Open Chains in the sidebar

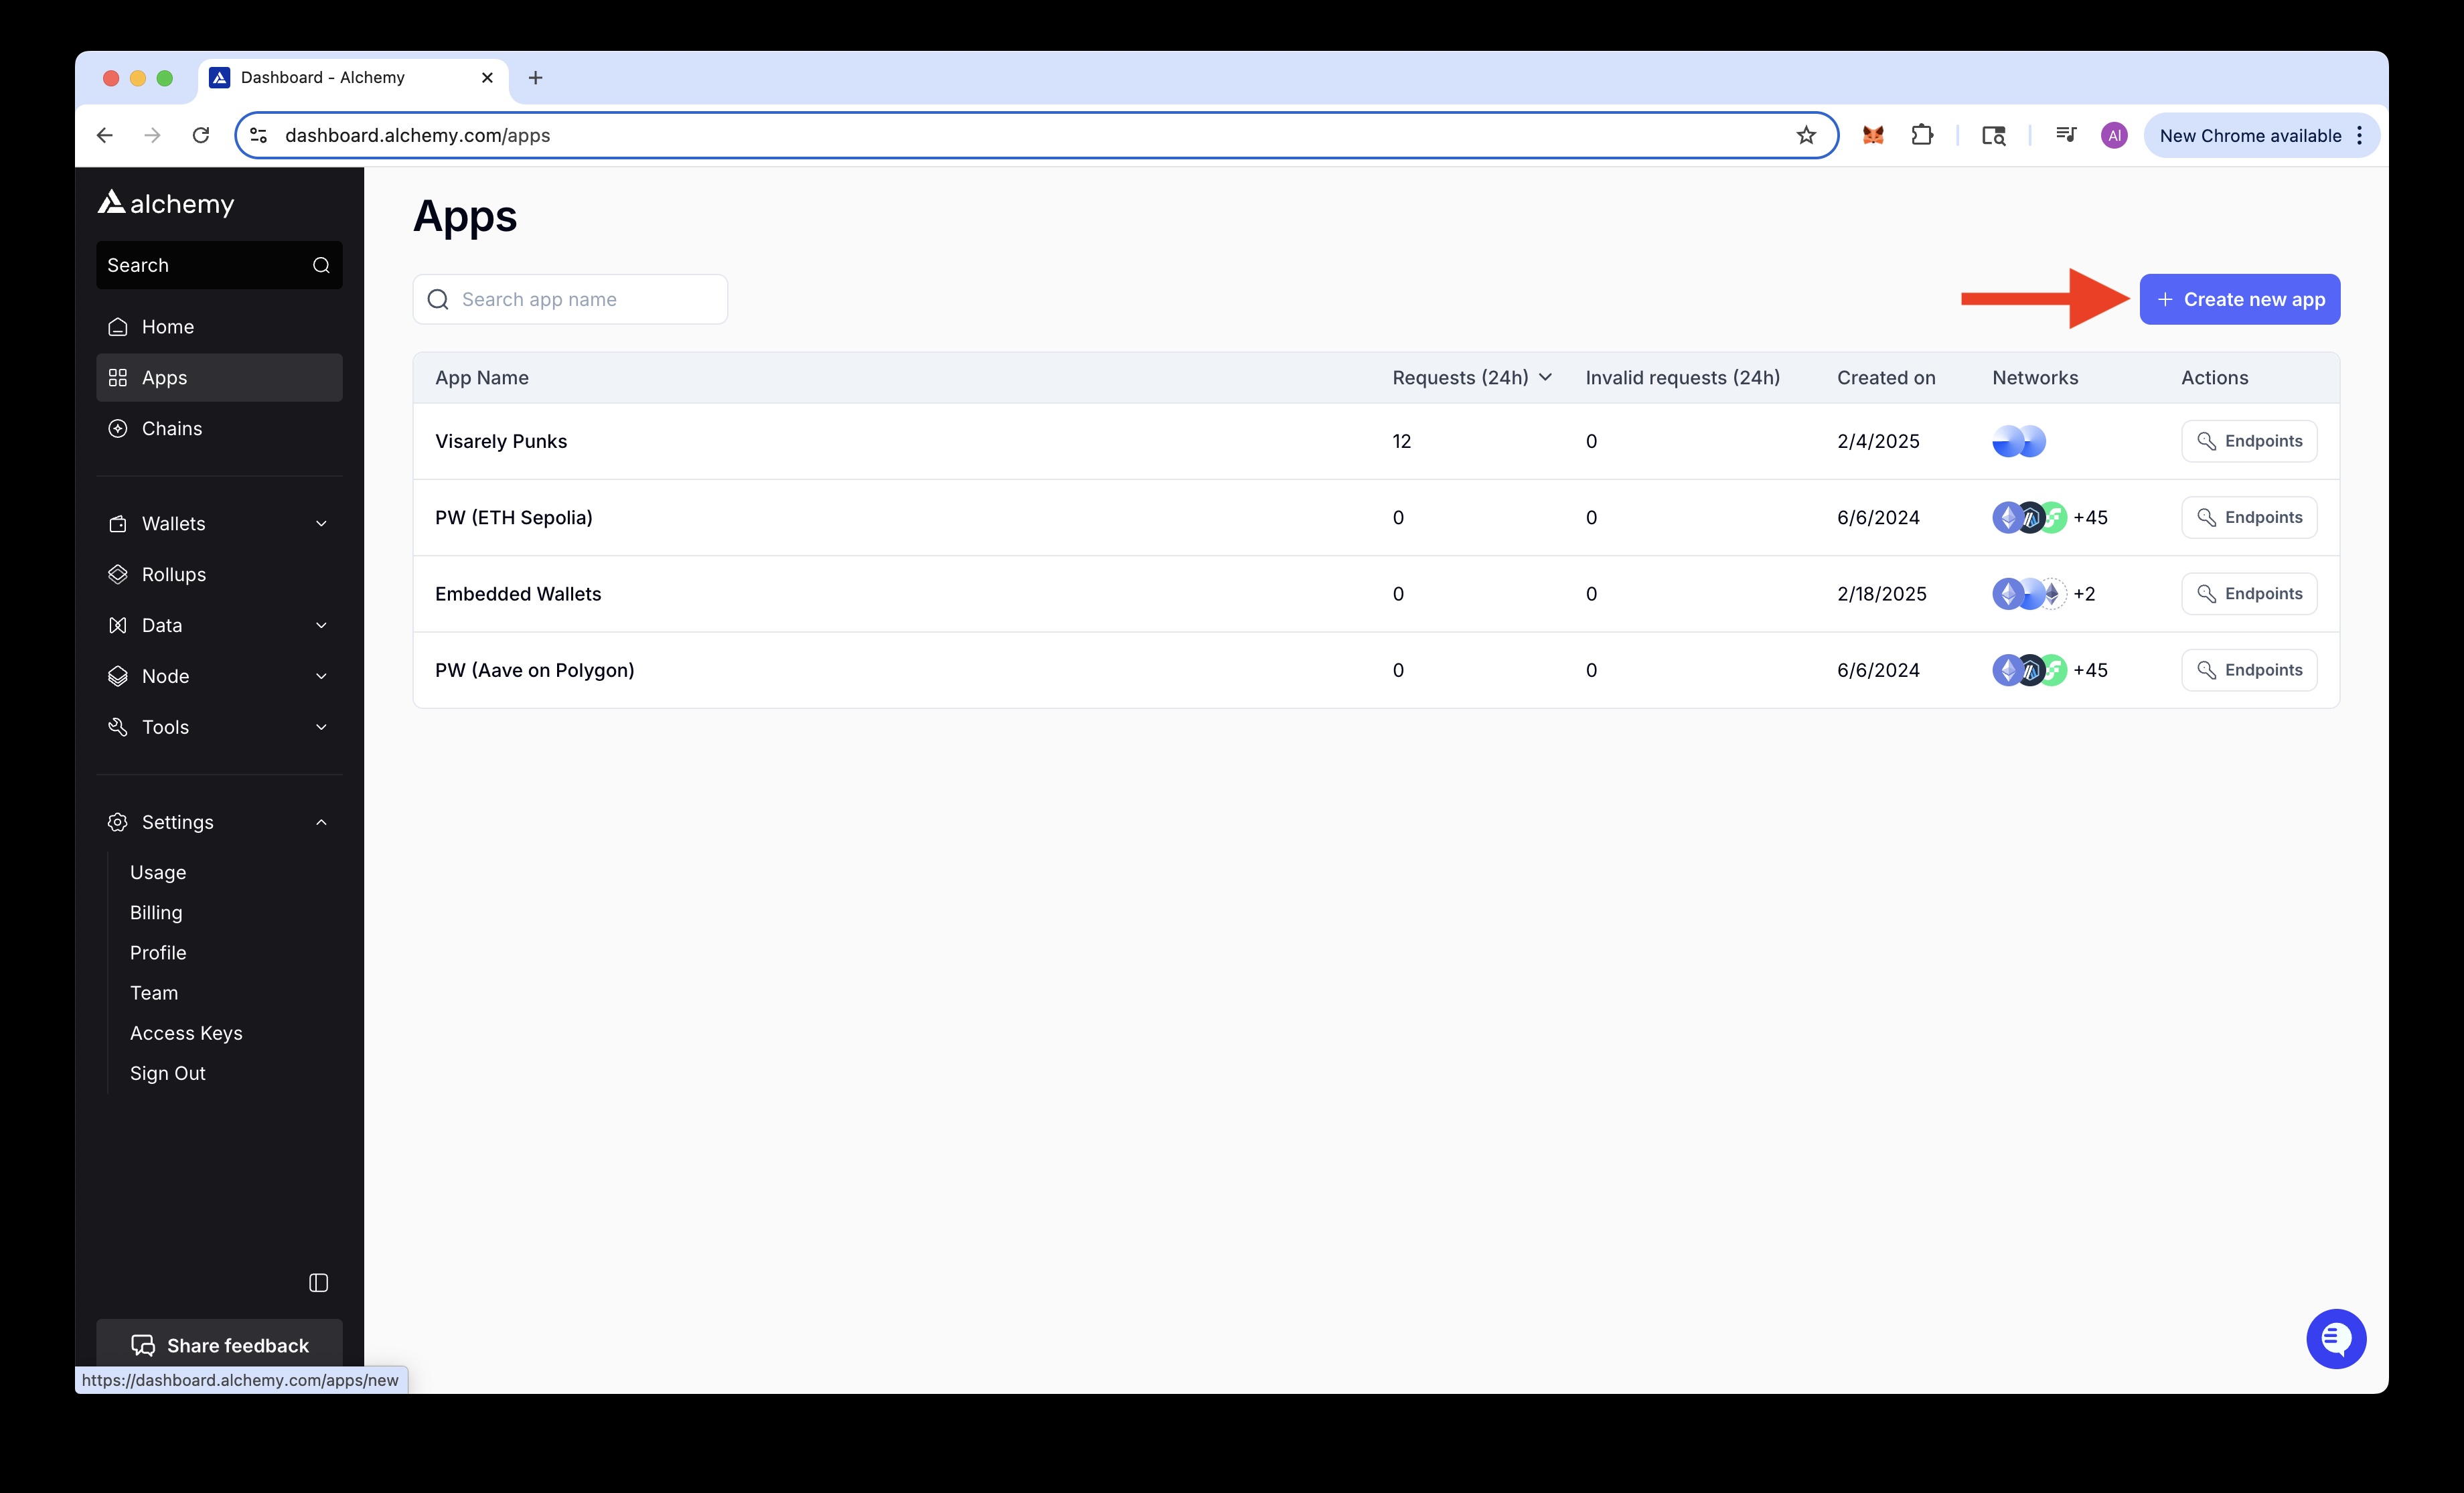219,428
